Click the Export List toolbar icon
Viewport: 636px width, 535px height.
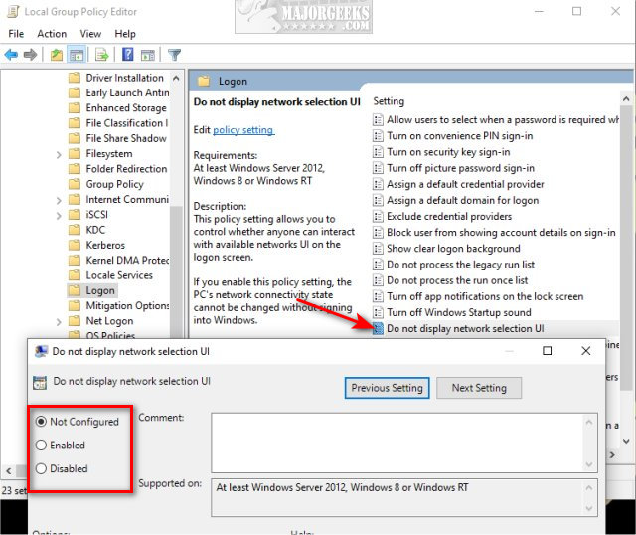pyautogui.click(x=101, y=54)
